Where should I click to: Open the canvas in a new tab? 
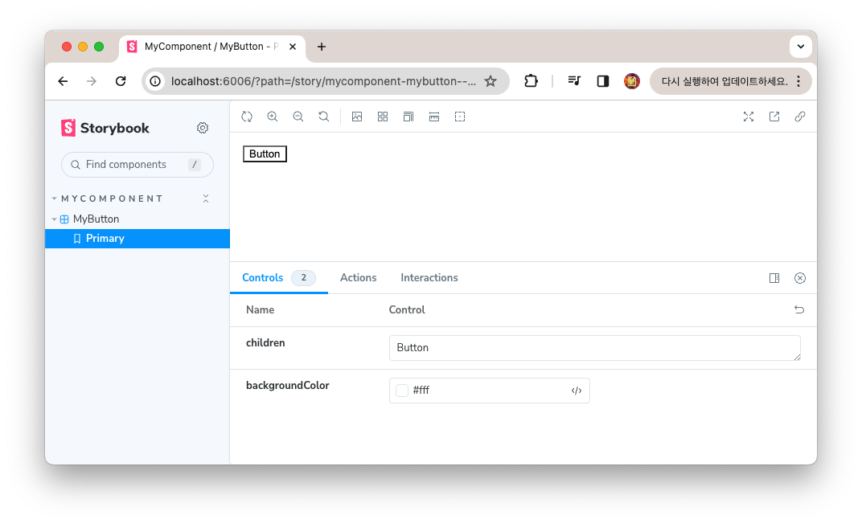tap(774, 117)
